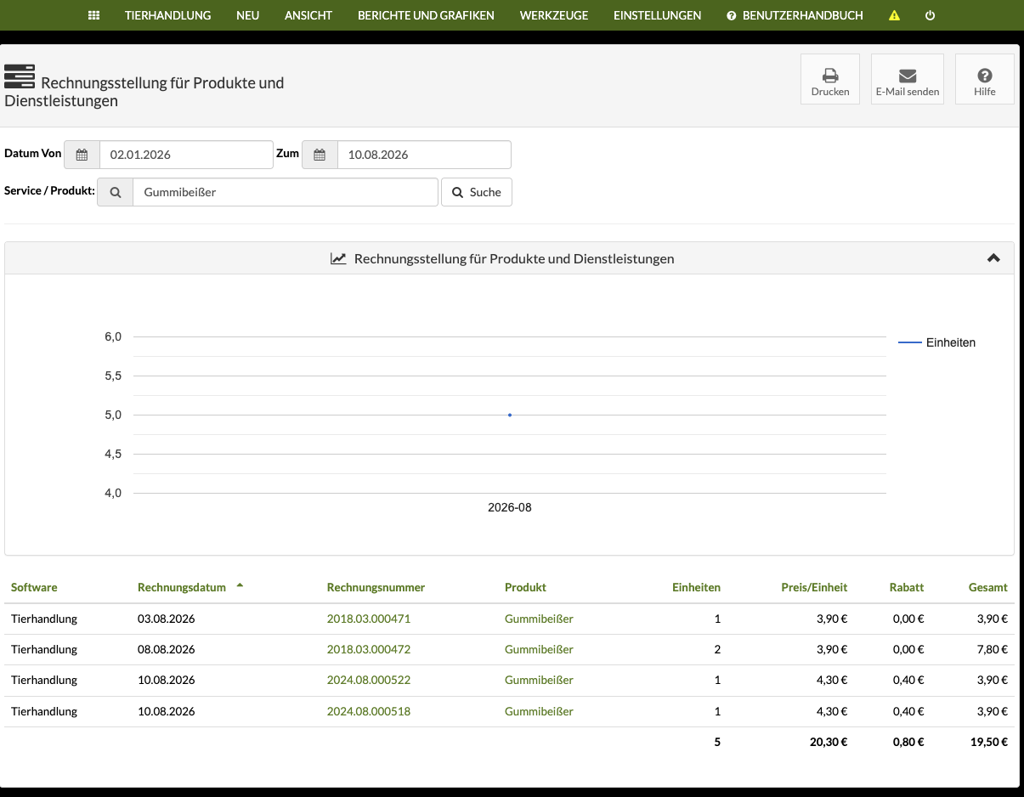Open invoice 2024.08.000518
Image resolution: width=1024 pixels, height=797 pixels.
369,711
